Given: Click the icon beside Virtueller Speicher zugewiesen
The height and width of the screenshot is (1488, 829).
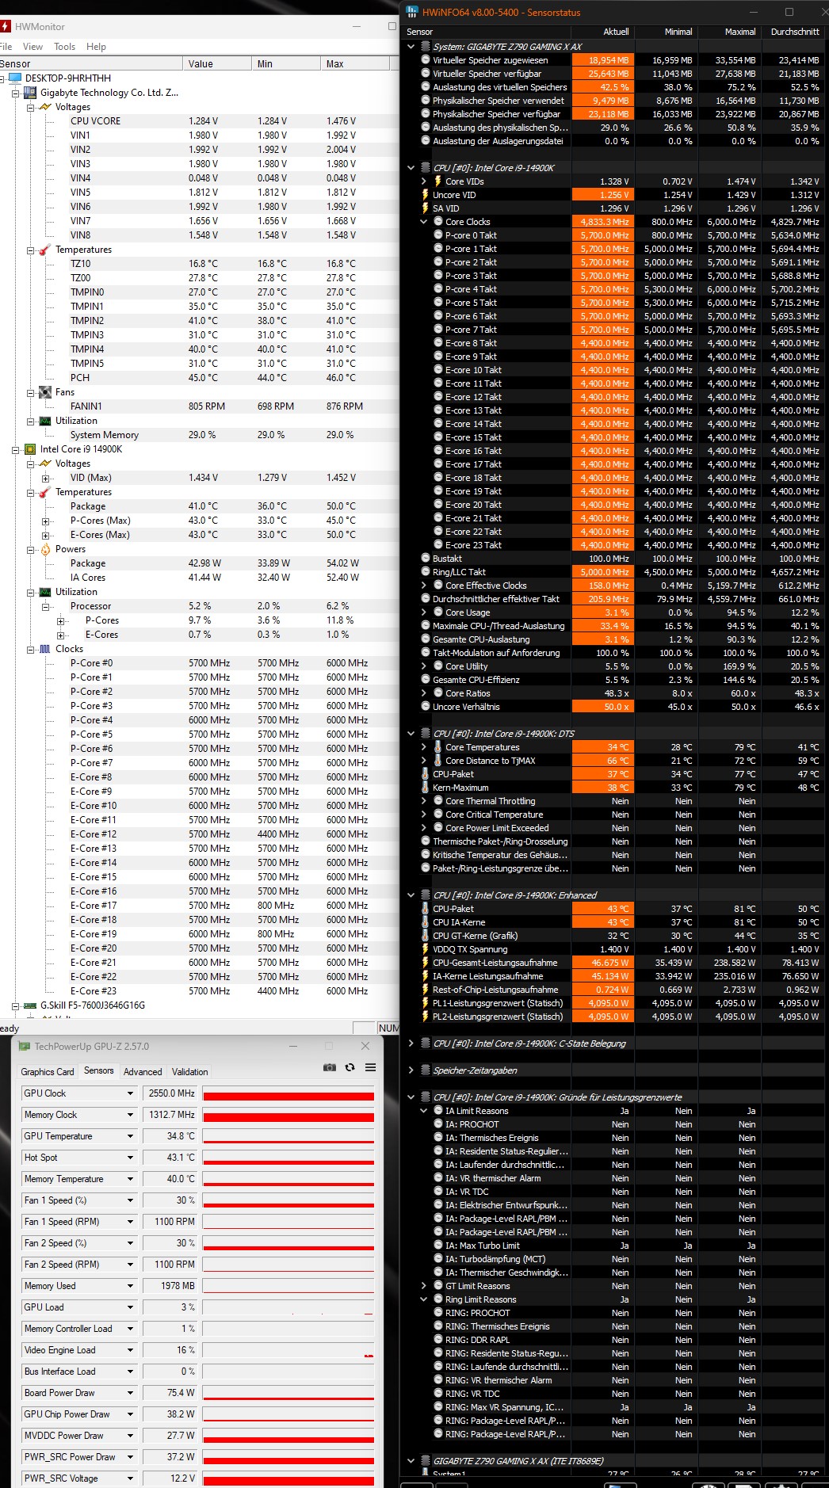Looking at the screenshot, I should [426, 60].
